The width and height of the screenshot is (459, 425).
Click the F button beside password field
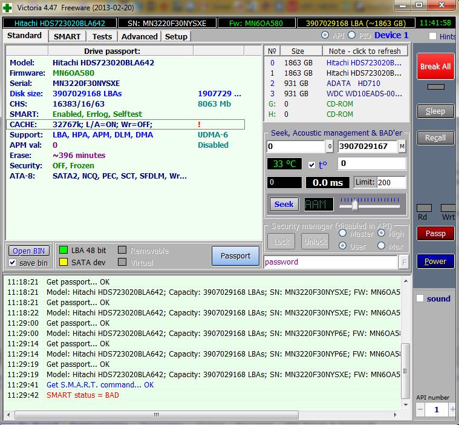[x=404, y=262]
